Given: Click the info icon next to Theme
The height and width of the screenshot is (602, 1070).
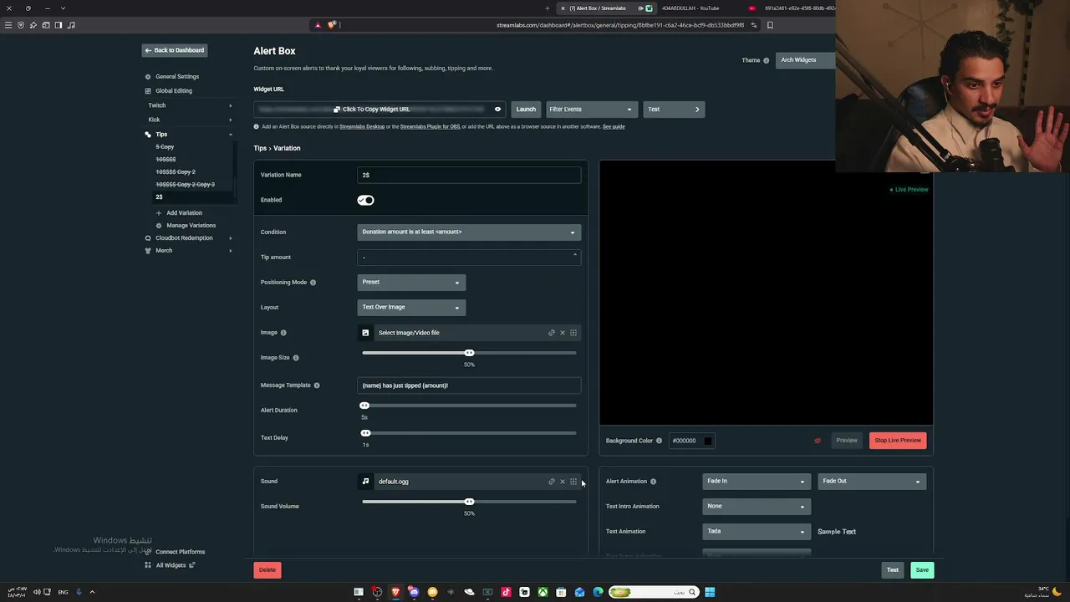Looking at the screenshot, I should tap(766, 60).
